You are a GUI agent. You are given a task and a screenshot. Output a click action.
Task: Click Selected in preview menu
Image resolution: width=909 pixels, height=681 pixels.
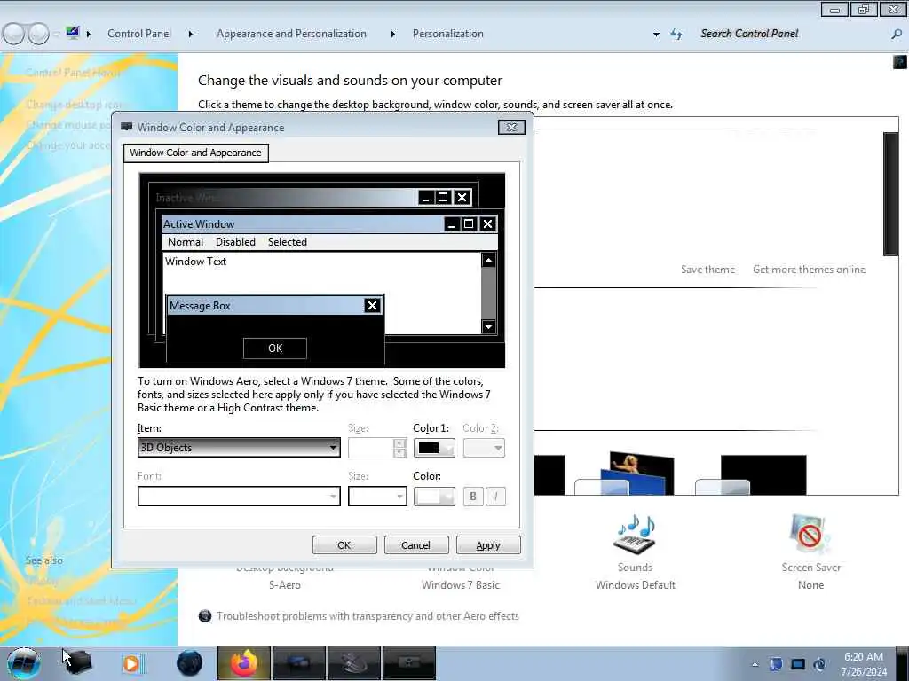point(288,242)
